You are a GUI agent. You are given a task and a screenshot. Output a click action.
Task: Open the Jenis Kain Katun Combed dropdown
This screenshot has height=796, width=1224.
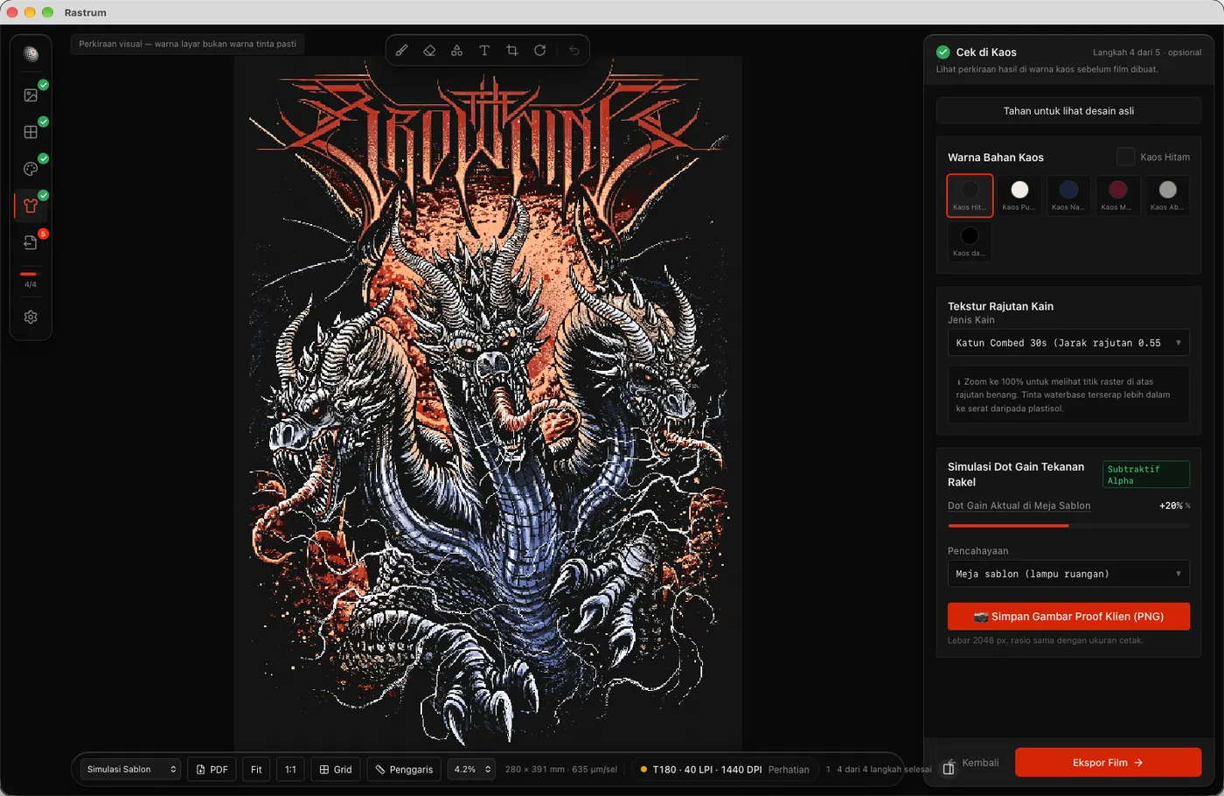[1068, 343]
